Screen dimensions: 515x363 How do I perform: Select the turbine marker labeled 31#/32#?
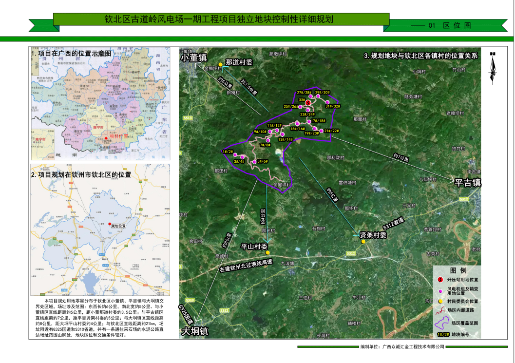[x=327, y=102]
